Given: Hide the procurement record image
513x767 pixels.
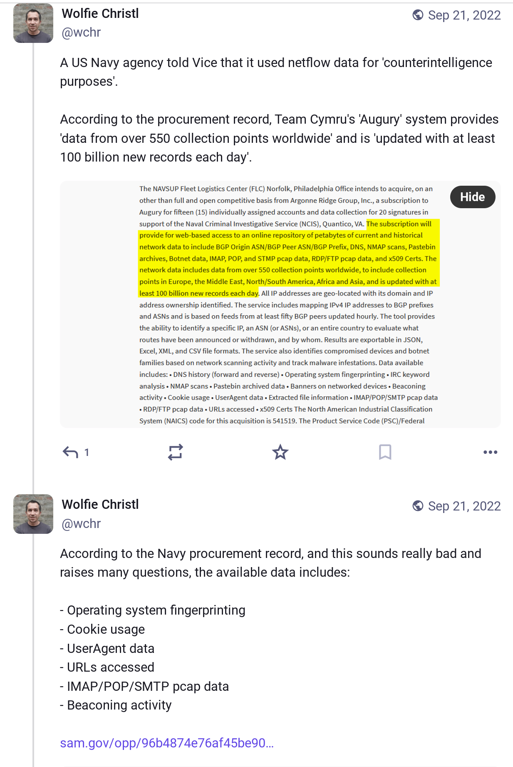Looking at the screenshot, I should coord(472,197).
